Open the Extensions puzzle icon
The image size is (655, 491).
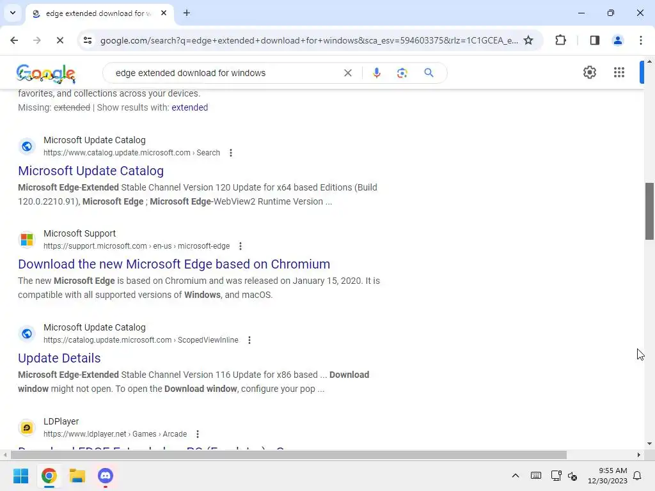click(x=560, y=40)
